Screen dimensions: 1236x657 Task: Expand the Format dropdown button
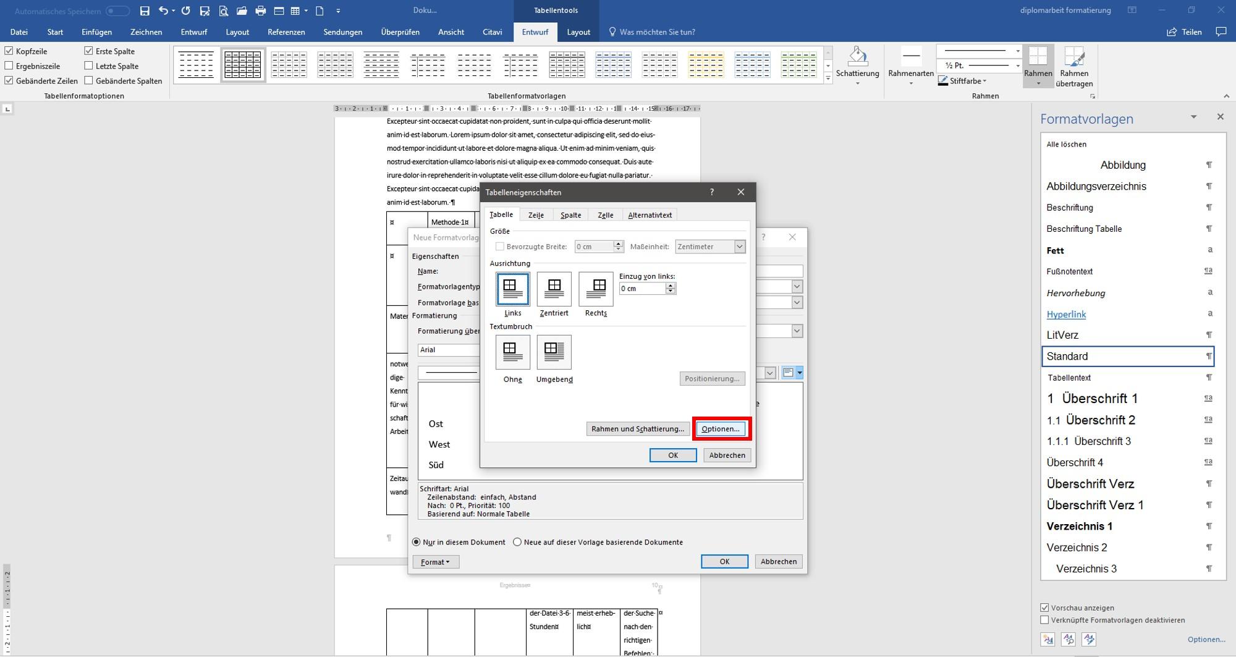(x=436, y=562)
